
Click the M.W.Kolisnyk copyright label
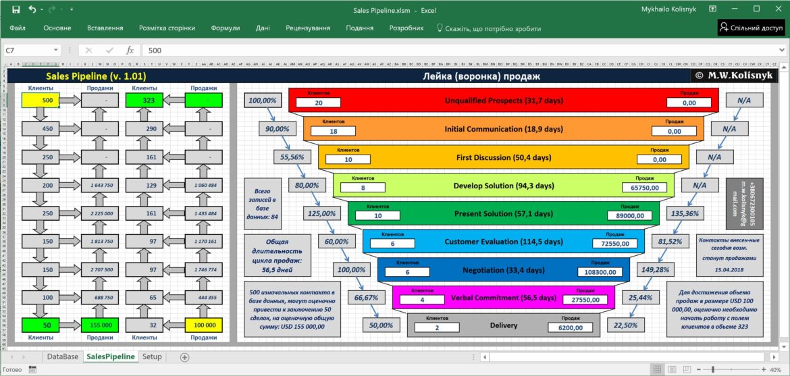(734, 76)
